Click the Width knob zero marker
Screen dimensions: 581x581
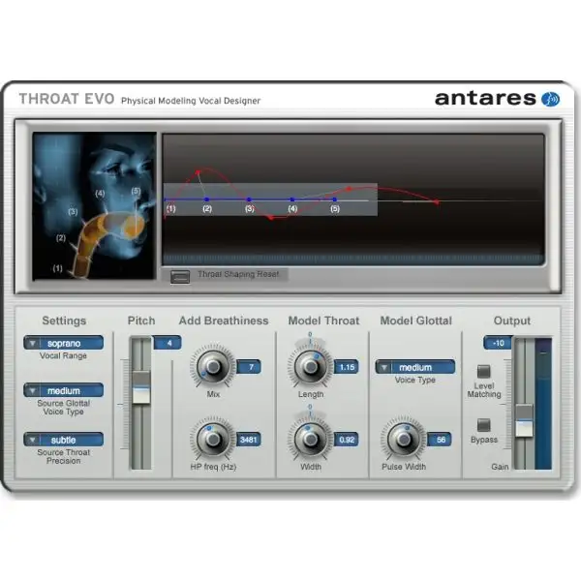point(310,407)
